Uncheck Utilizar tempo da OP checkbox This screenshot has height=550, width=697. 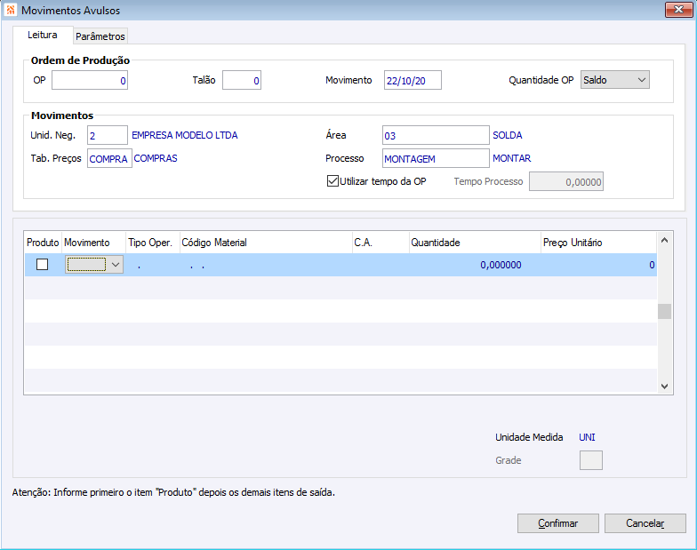(332, 181)
